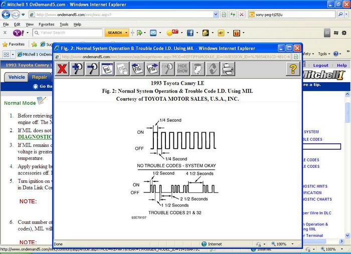Open the View menu
Image resolution: width=351 pixels, height=254 pixels.
pyautogui.click(x=30, y=25)
